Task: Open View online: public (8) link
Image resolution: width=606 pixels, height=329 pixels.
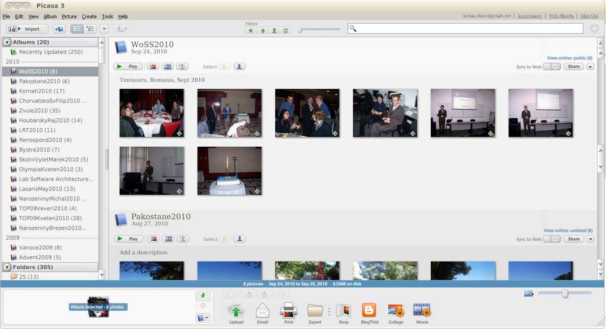Action: pos(569,58)
